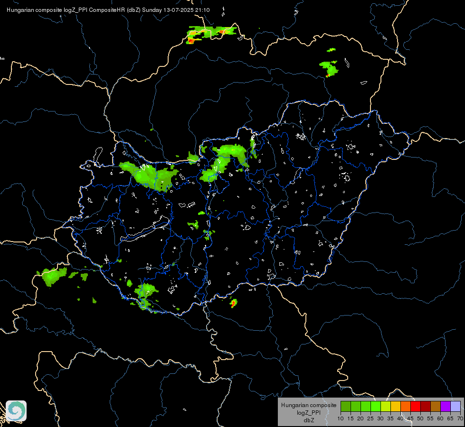Viewport: 465px width, 427px height.
Task: Click the "dbZ" unit label in legend
Action: coord(309,420)
